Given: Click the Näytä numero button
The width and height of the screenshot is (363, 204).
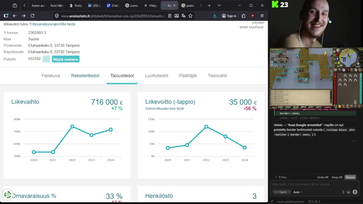Looking at the screenshot, I should pyautogui.click(x=66, y=59).
